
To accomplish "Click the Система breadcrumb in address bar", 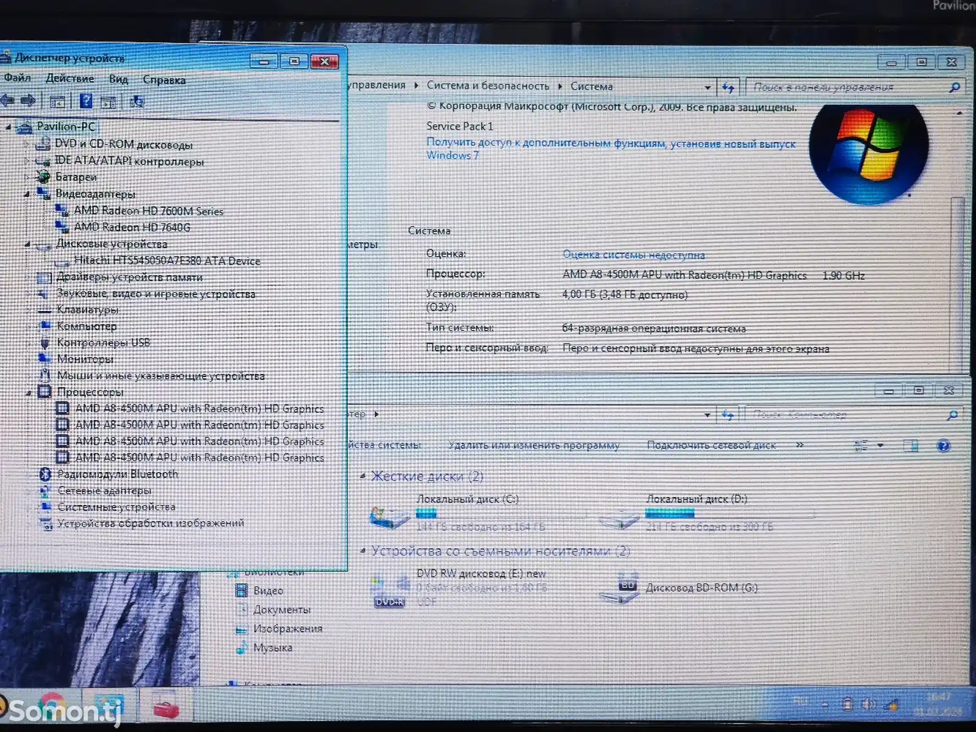I will tap(591, 87).
